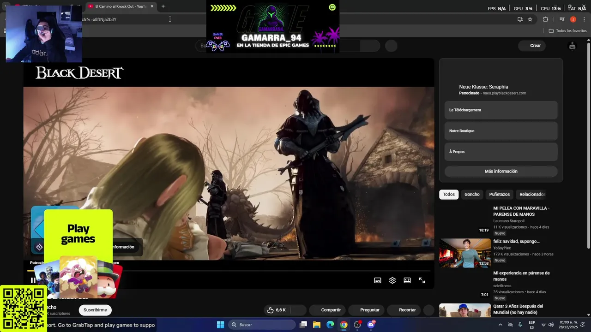Screen dimensions: 591x332
Task: Open Qatar 3 Años Después thumbnail
Action: (x=465, y=310)
